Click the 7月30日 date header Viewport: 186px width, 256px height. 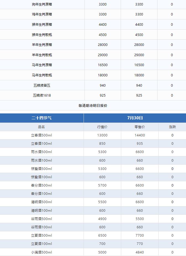[135, 118]
